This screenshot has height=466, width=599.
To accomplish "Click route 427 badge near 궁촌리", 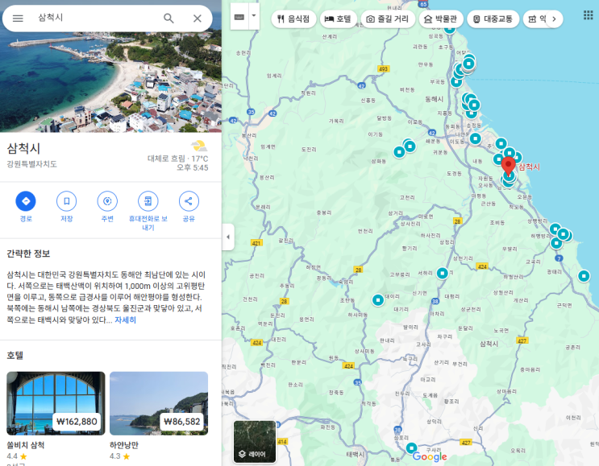I will (522, 340).
